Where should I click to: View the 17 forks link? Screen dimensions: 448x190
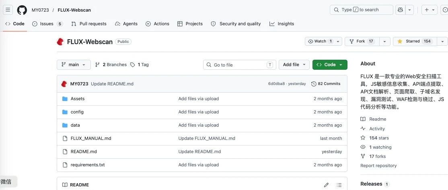[x=373, y=156]
